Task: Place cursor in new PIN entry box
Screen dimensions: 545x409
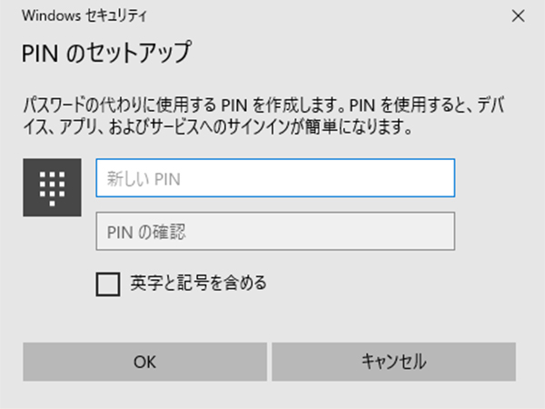Action: (x=274, y=178)
